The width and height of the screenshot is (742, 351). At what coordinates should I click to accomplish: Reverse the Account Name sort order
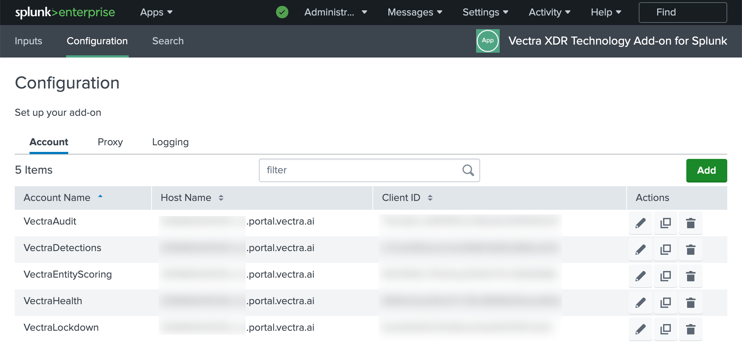tap(100, 197)
